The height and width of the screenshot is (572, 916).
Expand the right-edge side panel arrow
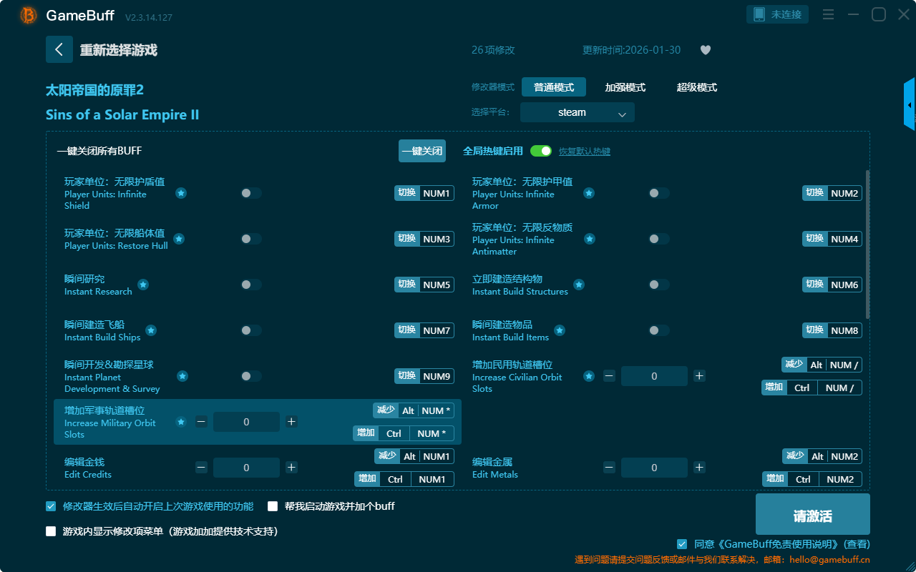910,104
